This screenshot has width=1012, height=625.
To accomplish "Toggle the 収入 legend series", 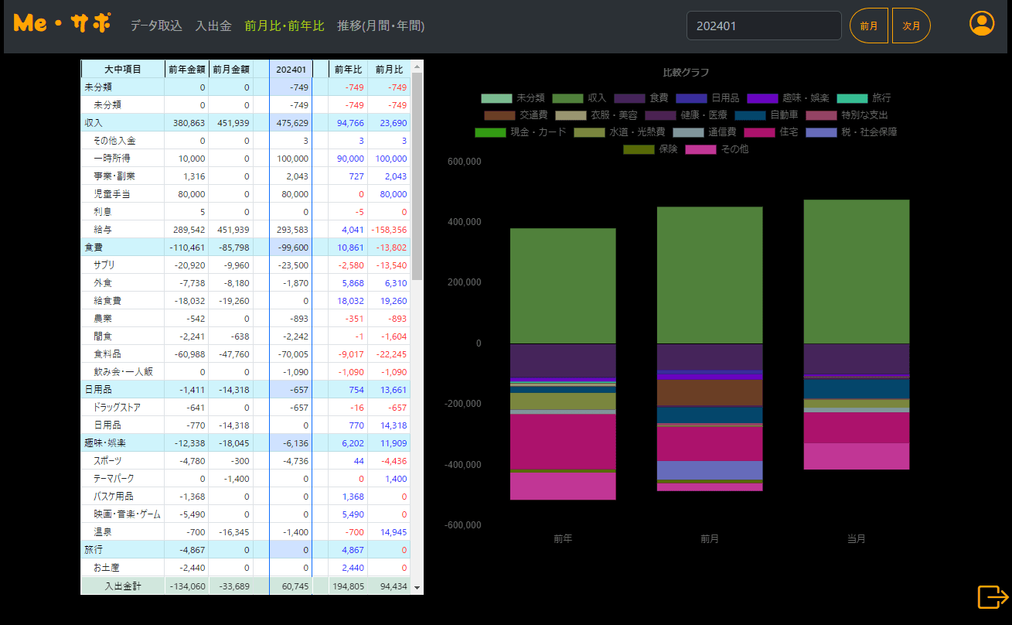I will tap(580, 98).
